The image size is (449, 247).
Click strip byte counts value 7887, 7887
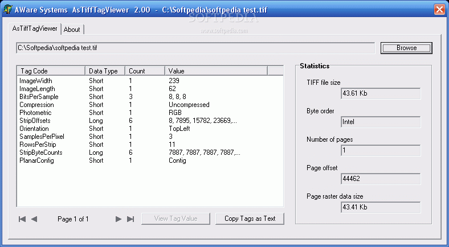pos(205,153)
